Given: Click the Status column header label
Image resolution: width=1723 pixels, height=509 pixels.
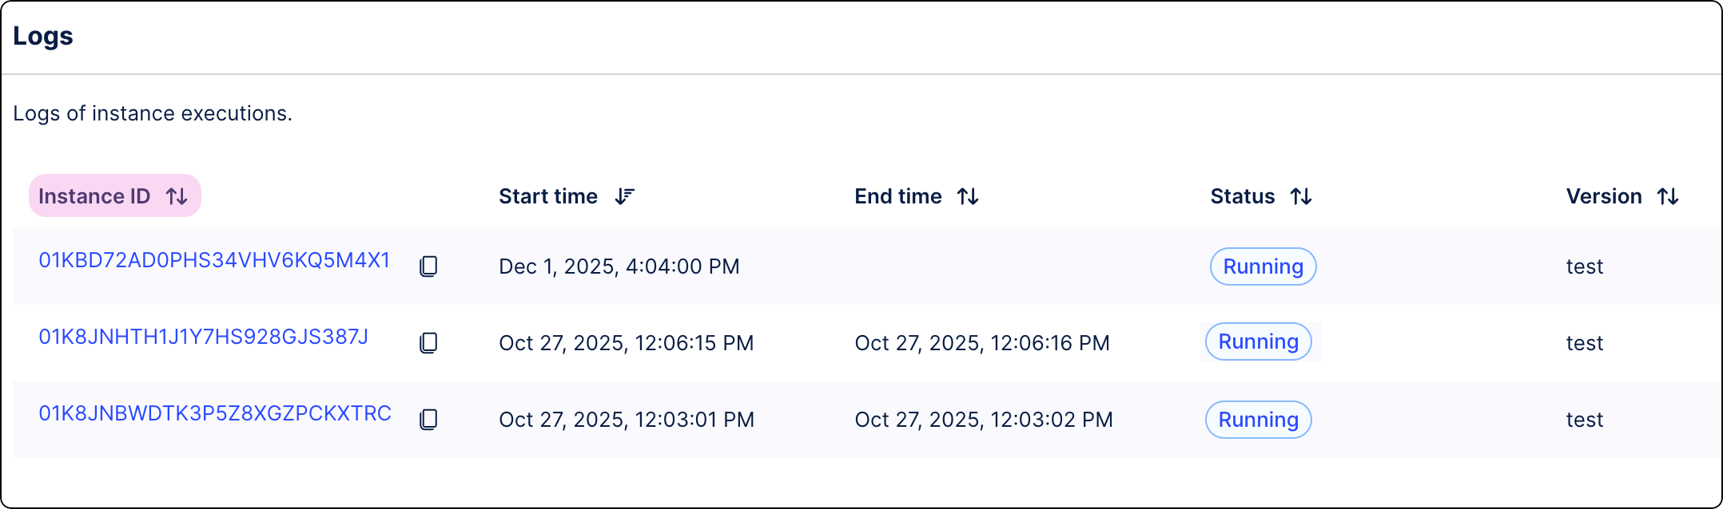Looking at the screenshot, I should pyautogui.click(x=1243, y=196).
